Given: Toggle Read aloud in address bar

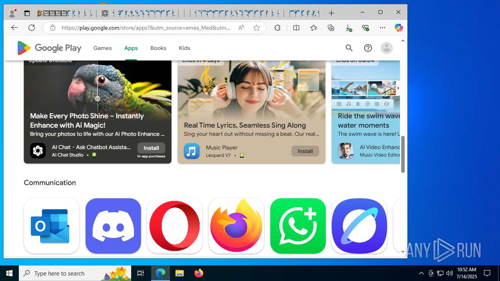Looking at the screenshot, I should (241, 28).
